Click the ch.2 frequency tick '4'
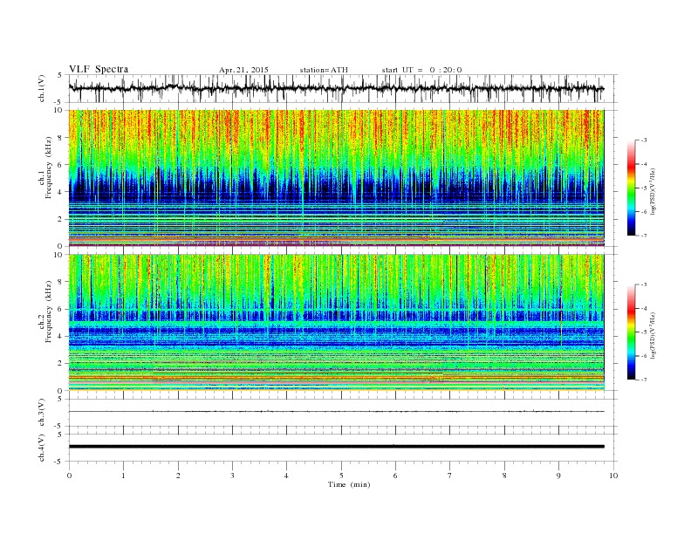This screenshot has height=534, width=691. coord(61,336)
